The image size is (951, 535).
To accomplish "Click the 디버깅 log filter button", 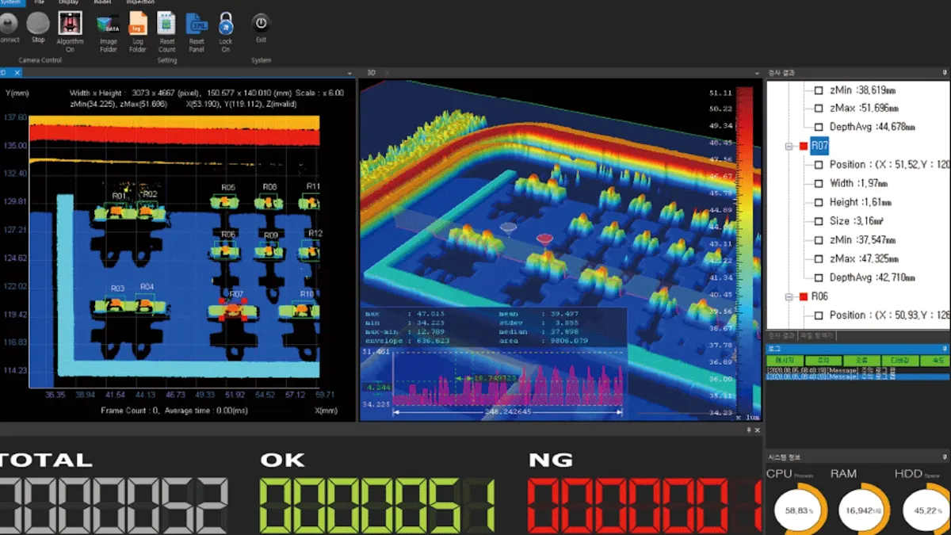I will (x=899, y=361).
